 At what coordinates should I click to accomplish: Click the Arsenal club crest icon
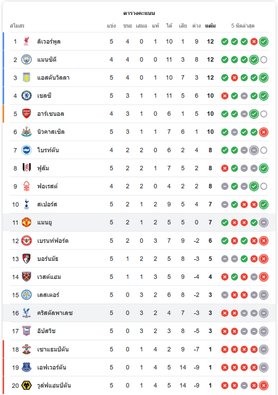point(26,114)
